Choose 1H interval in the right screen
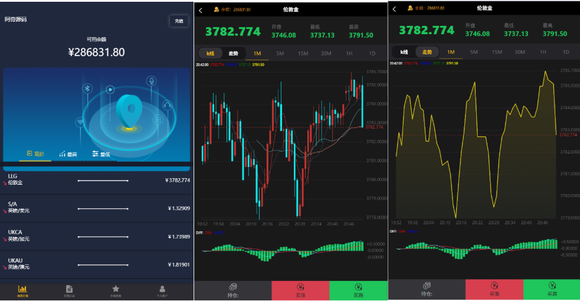 (543, 52)
